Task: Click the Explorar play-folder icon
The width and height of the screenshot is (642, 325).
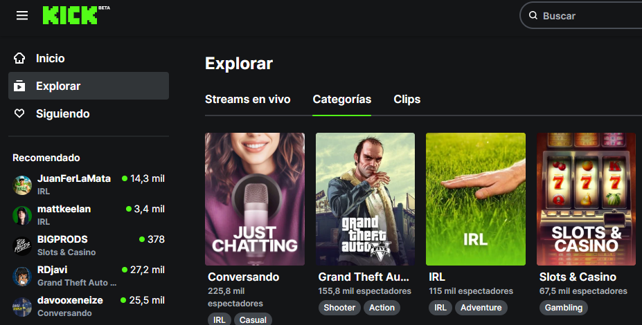Action: point(19,86)
